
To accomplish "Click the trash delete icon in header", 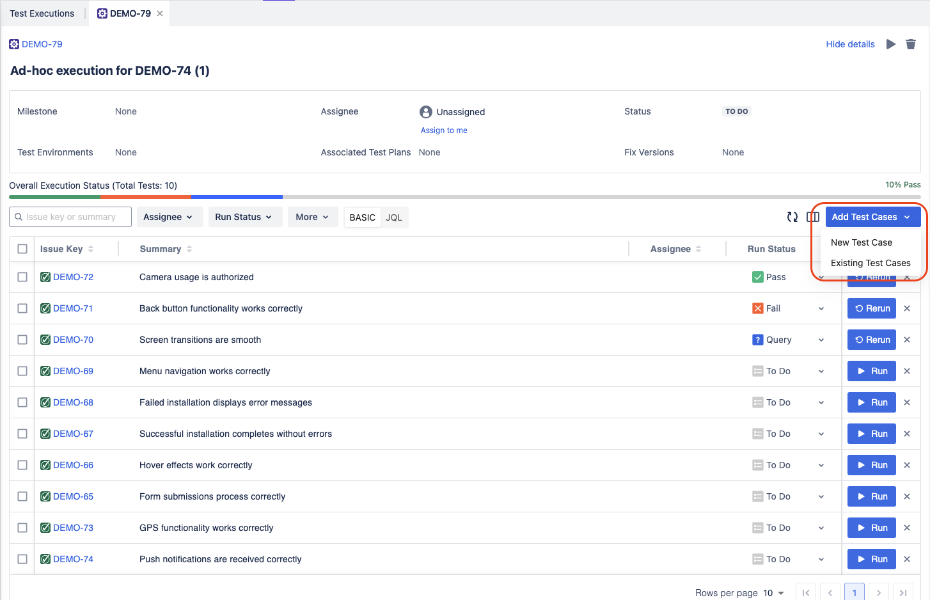I will click(x=911, y=44).
